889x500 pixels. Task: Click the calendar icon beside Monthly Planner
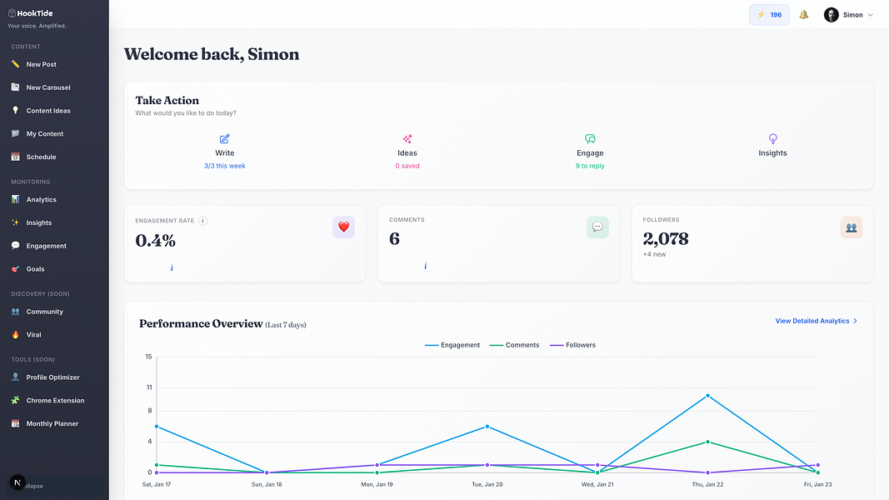(15, 423)
